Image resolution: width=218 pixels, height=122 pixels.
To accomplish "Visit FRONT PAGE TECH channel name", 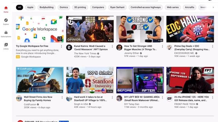I will coord(185,104).
